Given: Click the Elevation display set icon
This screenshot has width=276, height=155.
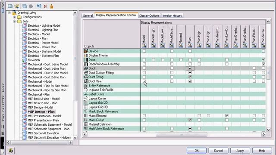Looking at the screenshot, I should 25,60.
